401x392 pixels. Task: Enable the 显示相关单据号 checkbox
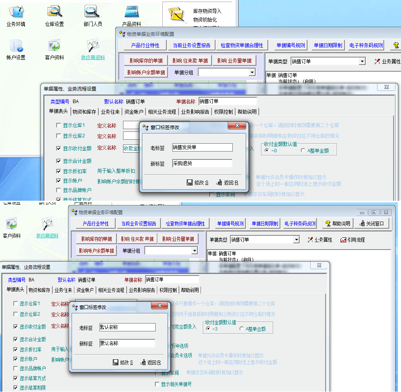(x=158, y=384)
